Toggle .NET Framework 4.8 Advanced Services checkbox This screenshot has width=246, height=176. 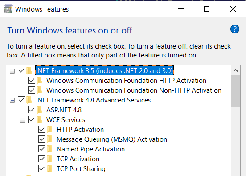[21, 100]
